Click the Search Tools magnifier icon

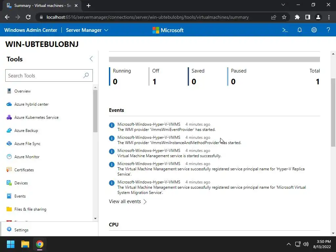(86, 75)
